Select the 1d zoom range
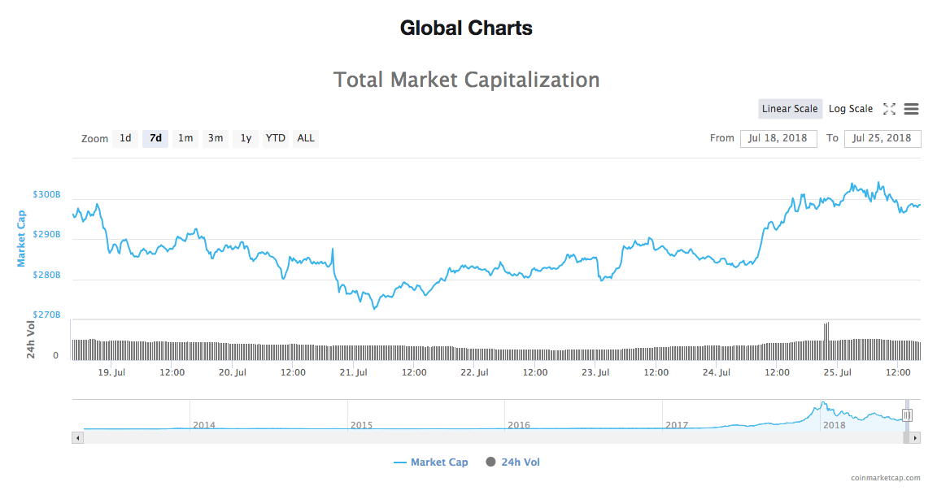Screen dimensions: 950x495 point(125,138)
